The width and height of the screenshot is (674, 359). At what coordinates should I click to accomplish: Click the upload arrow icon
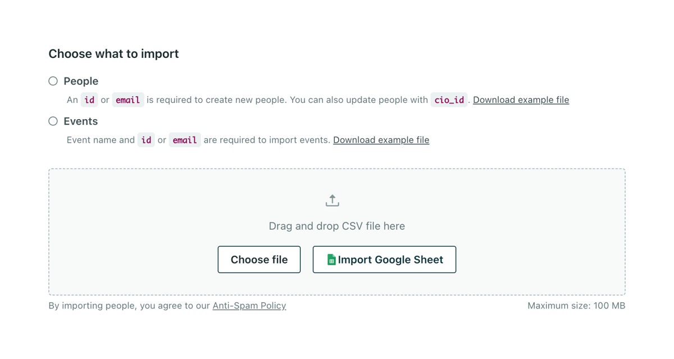tap(332, 200)
